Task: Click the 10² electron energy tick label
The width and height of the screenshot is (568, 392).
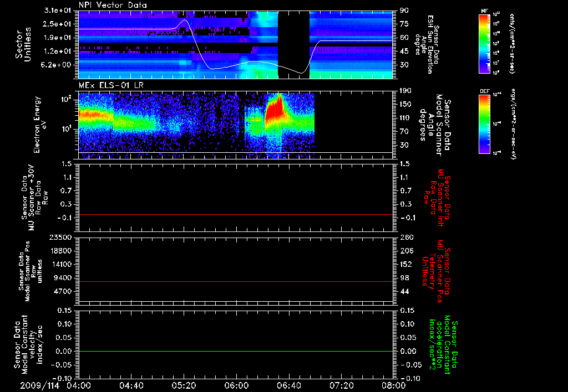Action: pyautogui.click(x=67, y=100)
